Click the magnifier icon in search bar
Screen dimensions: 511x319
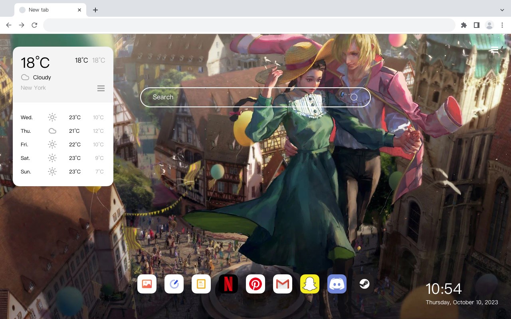pos(354,97)
